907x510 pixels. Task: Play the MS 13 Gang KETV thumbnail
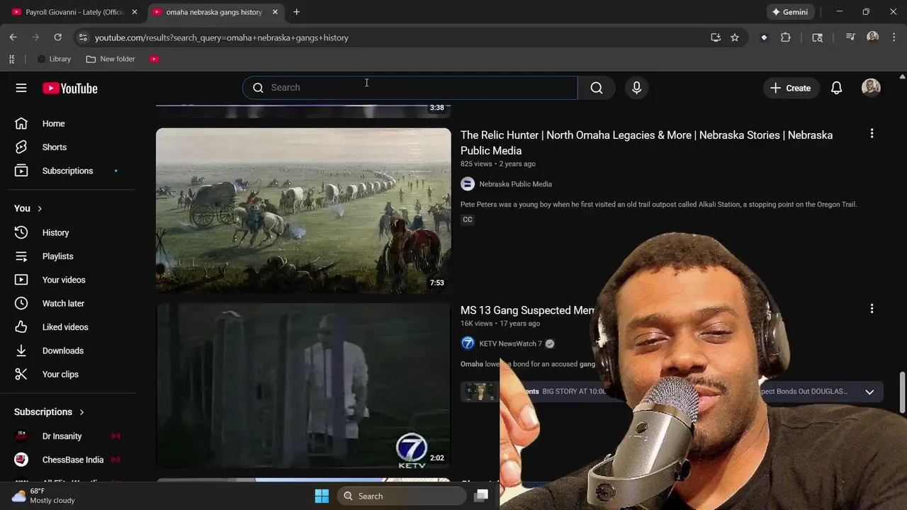click(303, 386)
